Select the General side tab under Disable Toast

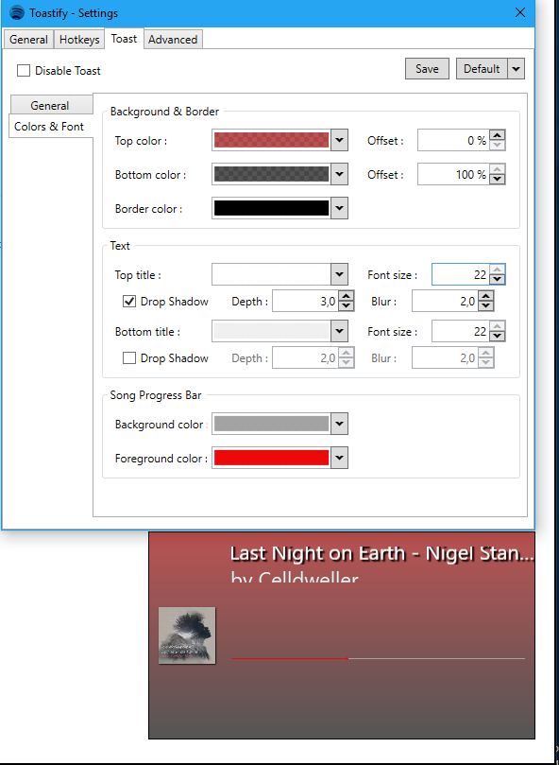pyautogui.click(x=50, y=105)
